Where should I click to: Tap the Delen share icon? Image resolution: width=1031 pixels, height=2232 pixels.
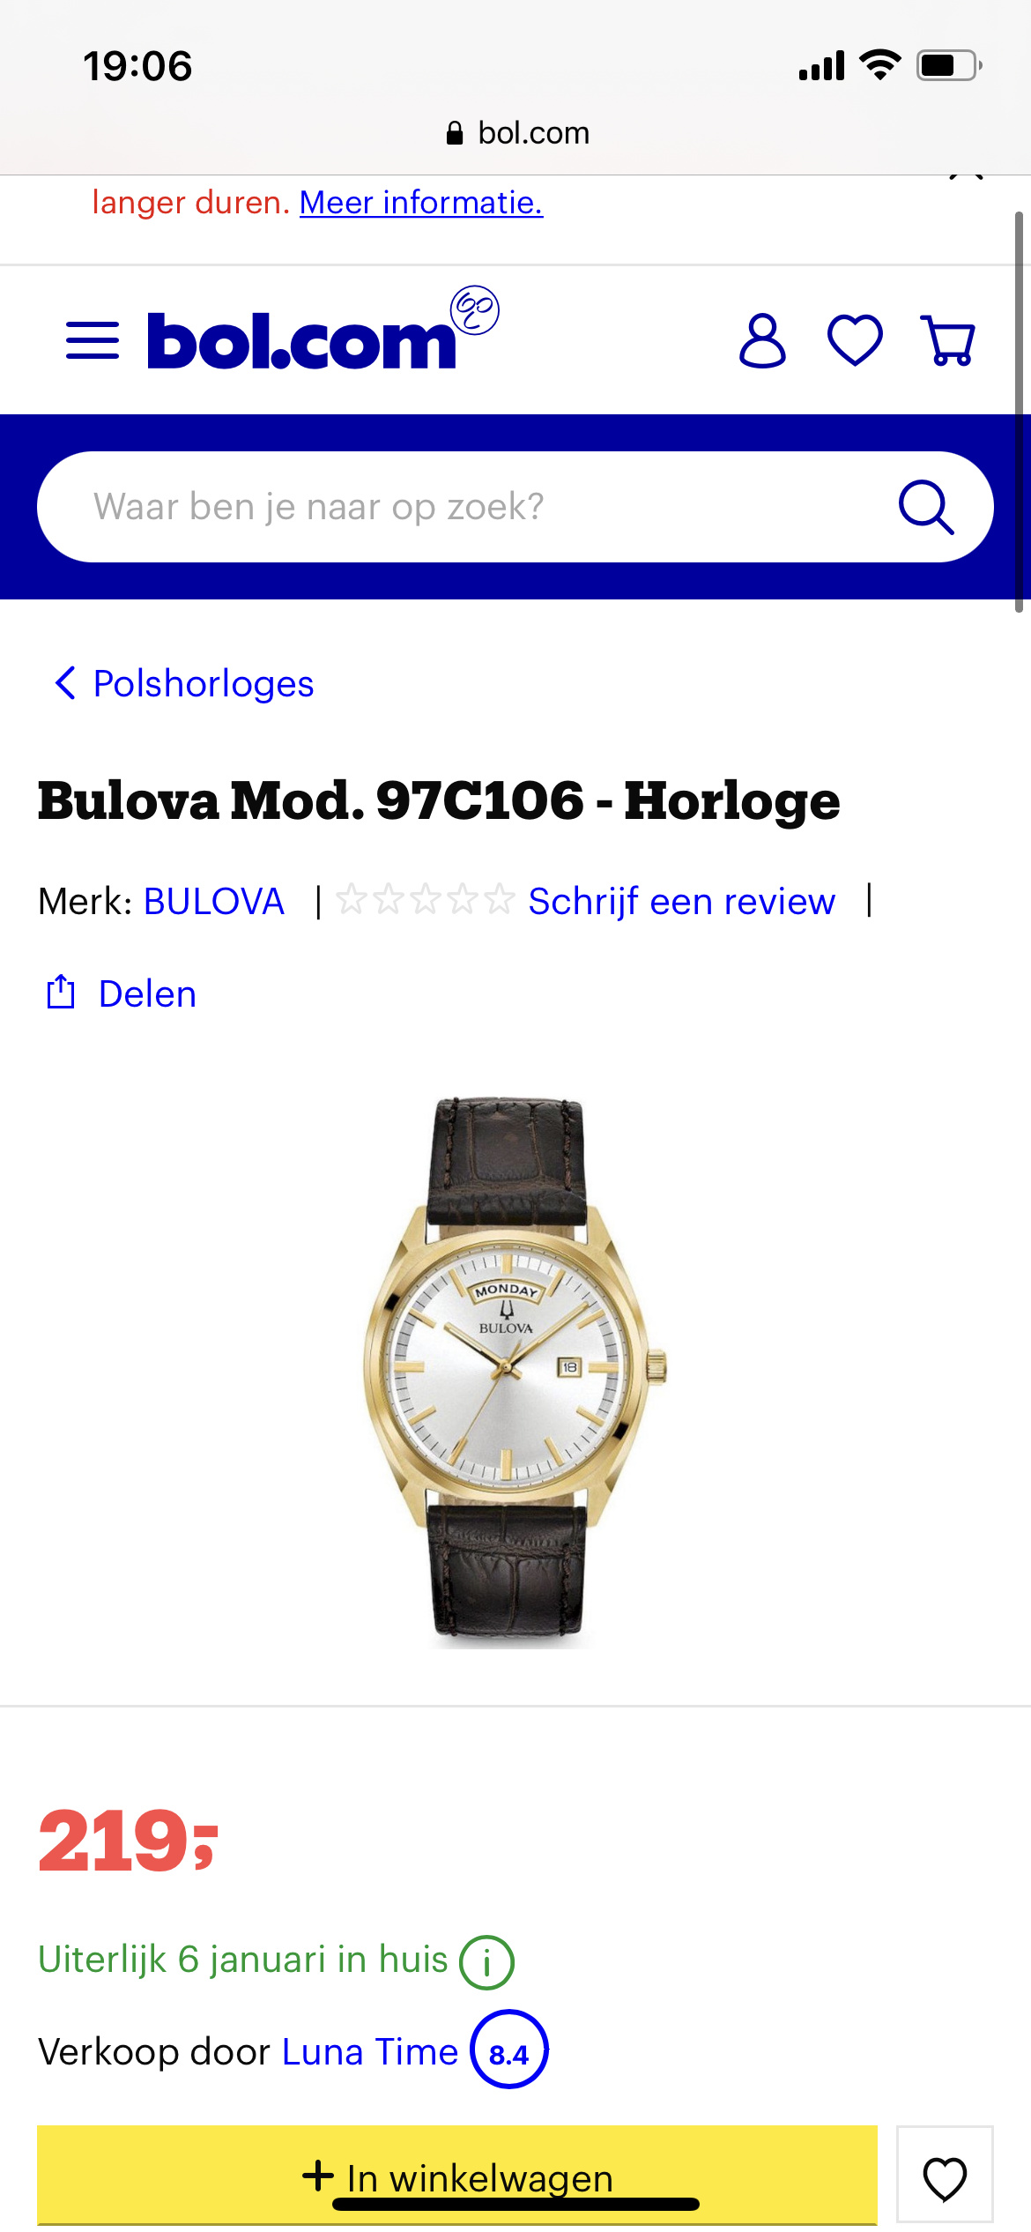61,993
